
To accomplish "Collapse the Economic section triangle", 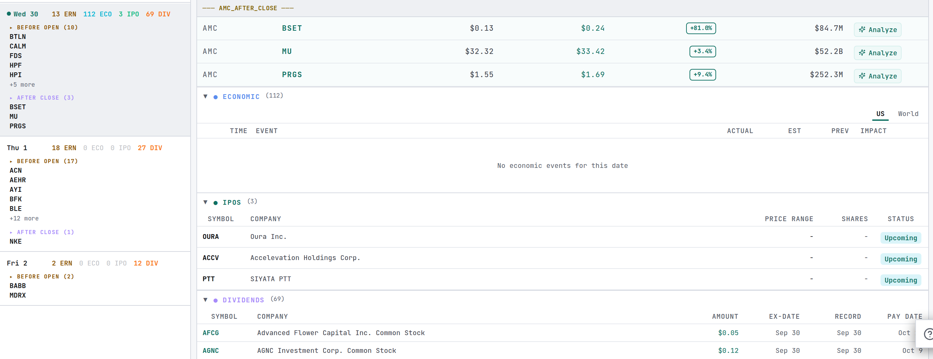I will tap(205, 97).
